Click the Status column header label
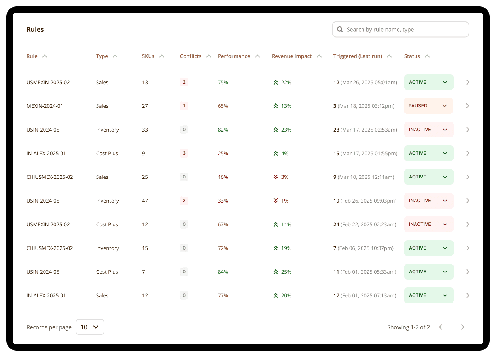 point(412,56)
